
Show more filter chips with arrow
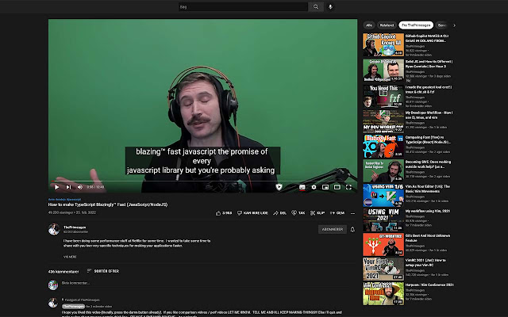(454, 25)
